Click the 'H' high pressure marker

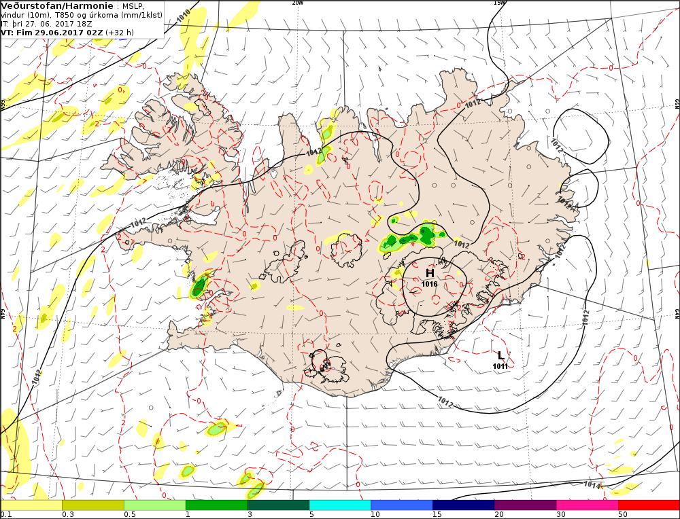click(430, 273)
